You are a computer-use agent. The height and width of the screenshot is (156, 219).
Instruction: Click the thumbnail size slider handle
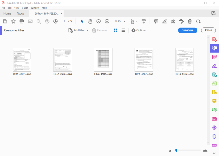(176, 150)
